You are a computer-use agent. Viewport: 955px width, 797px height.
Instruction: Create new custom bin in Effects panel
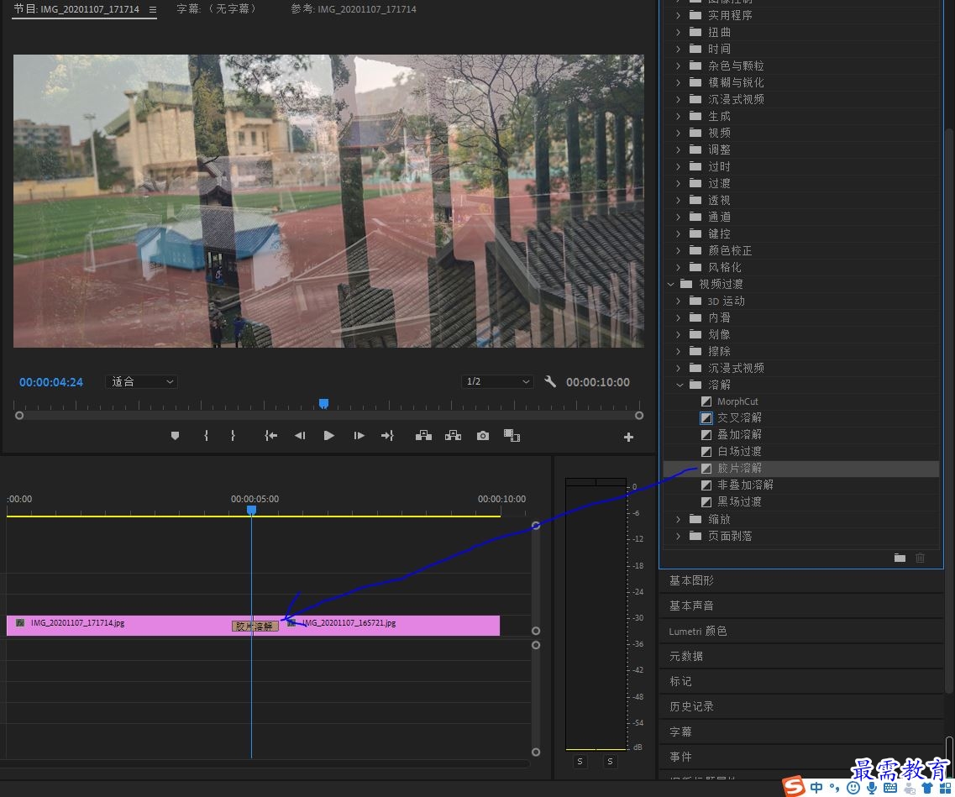[x=900, y=558]
